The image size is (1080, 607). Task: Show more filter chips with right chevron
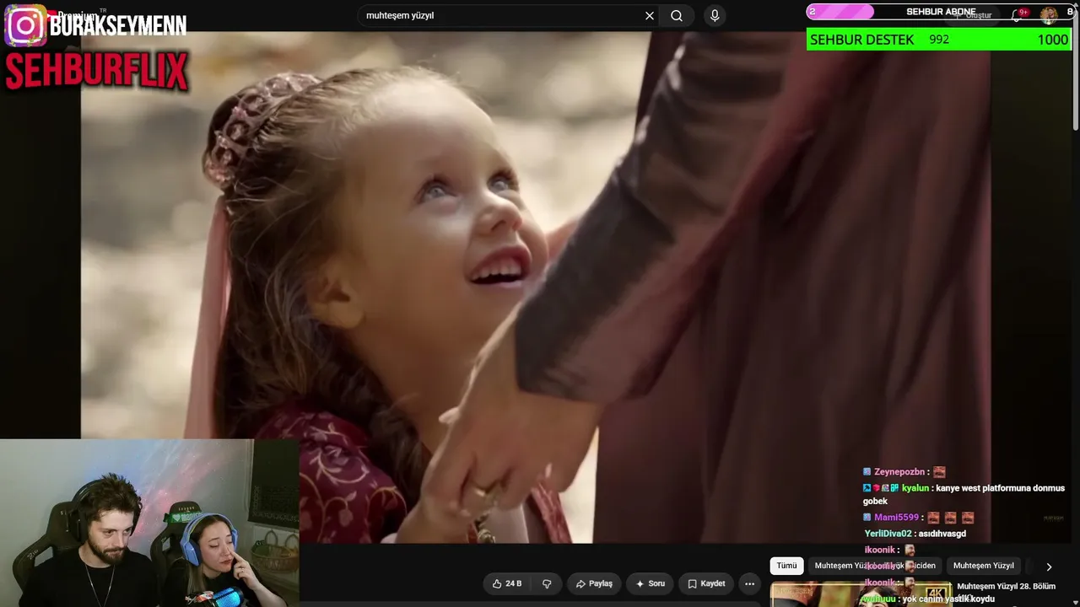pos(1049,567)
